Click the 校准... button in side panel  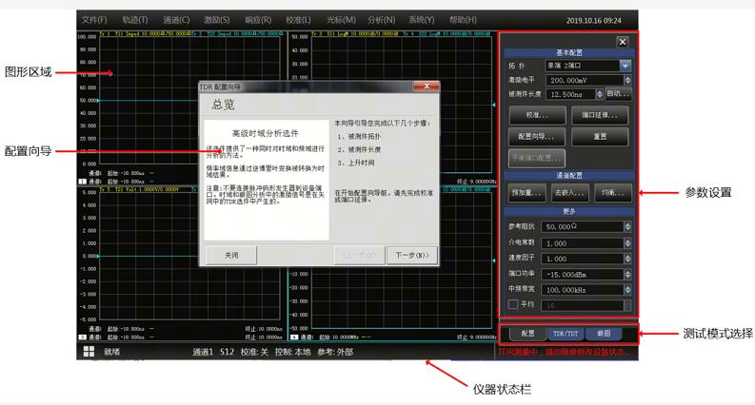(x=537, y=115)
